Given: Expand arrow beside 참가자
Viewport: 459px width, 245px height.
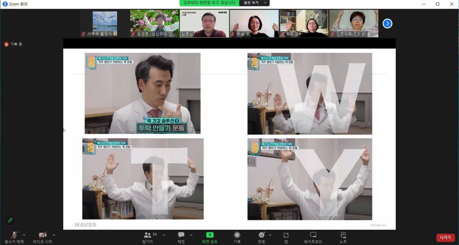Looking at the screenshot, I should pyautogui.click(x=164, y=235).
